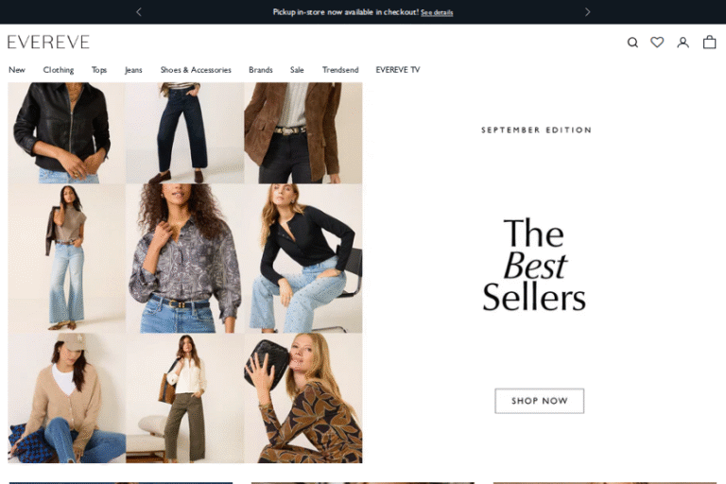The image size is (726, 484).
Task: Open the New menu item
Action: tap(17, 70)
